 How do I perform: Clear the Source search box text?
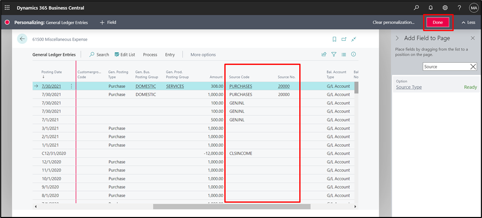click(473, 67)
